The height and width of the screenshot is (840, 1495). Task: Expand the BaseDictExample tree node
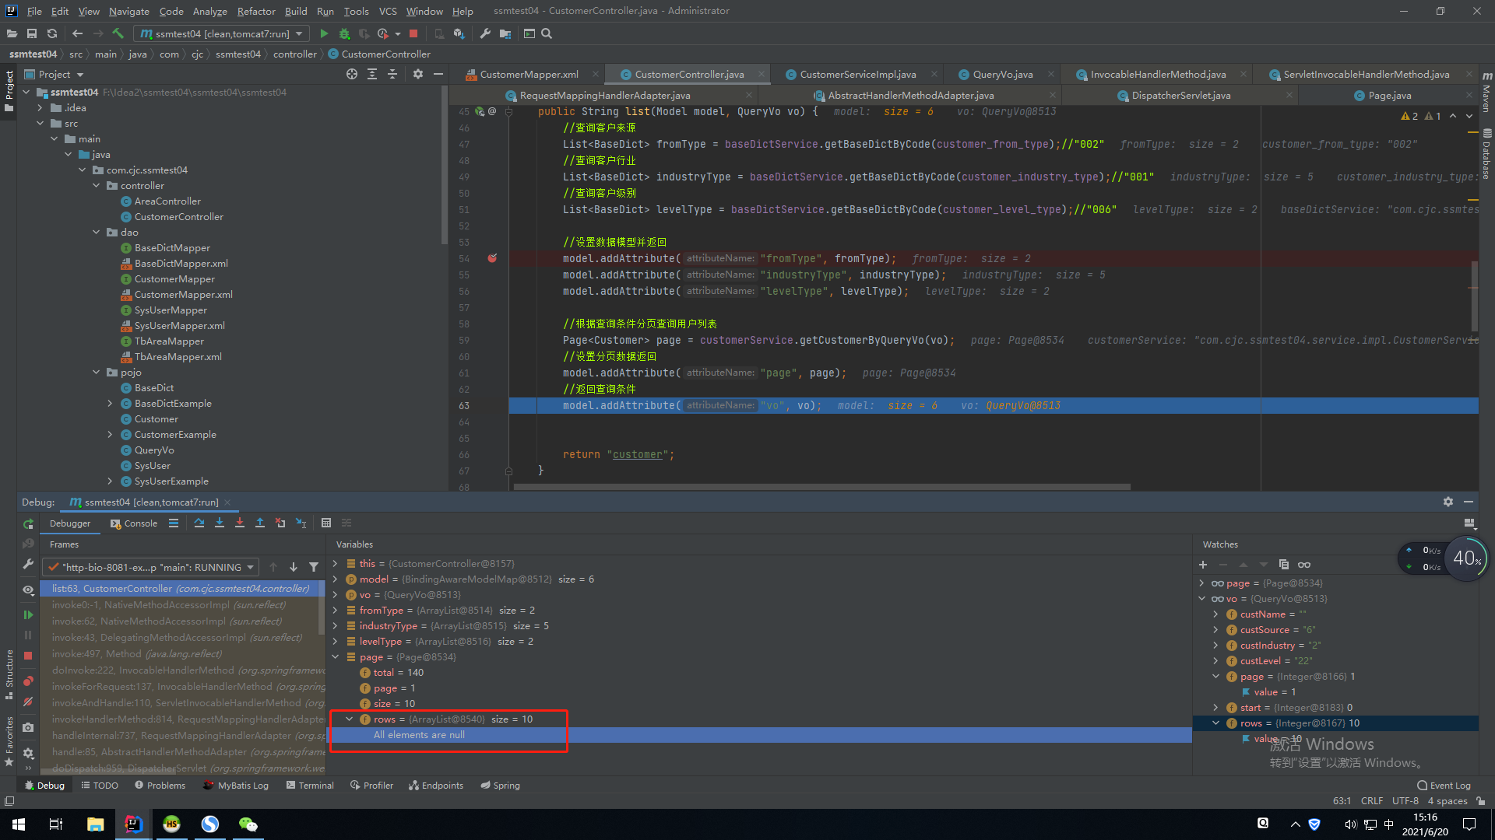pos(110,404)
